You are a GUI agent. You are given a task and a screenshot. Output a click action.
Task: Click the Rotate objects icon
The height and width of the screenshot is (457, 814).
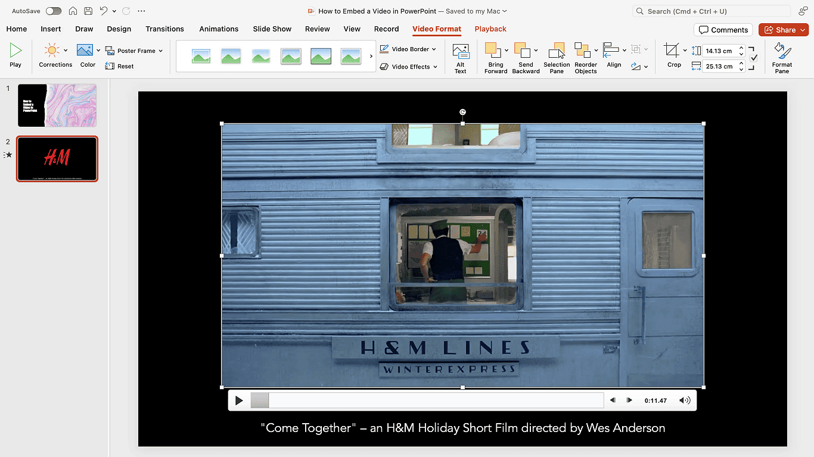pos(636,66)
